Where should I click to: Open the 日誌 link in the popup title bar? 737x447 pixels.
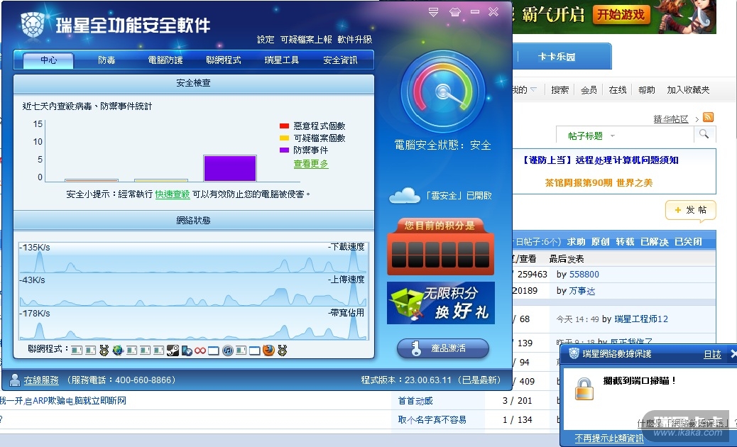click(712, 354)
